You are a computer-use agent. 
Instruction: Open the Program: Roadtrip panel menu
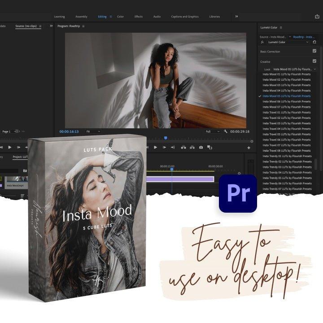(x=83, y=26)
